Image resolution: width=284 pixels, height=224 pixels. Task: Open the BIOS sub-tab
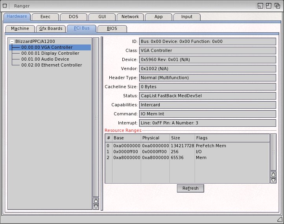tap(112, 29)
